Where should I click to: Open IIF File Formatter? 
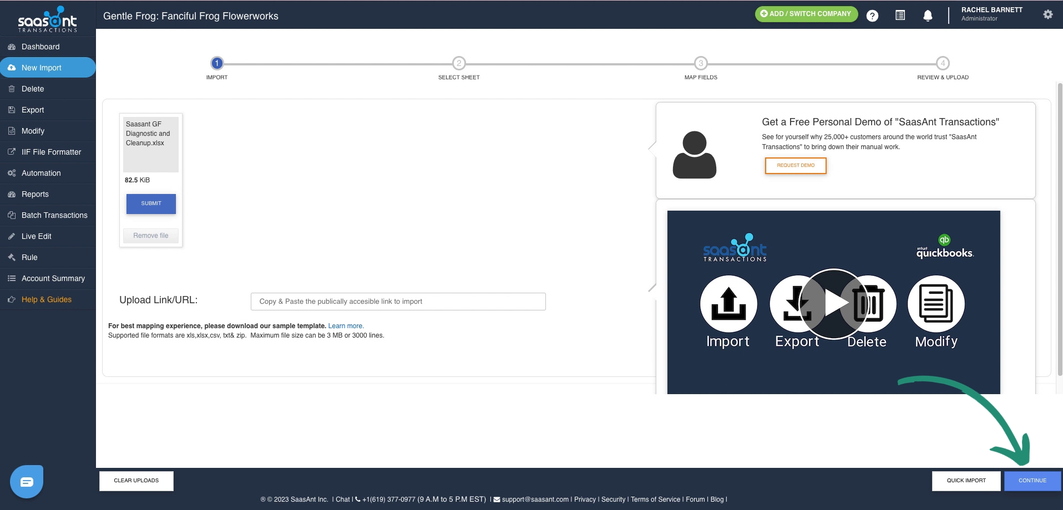(48, 152)
